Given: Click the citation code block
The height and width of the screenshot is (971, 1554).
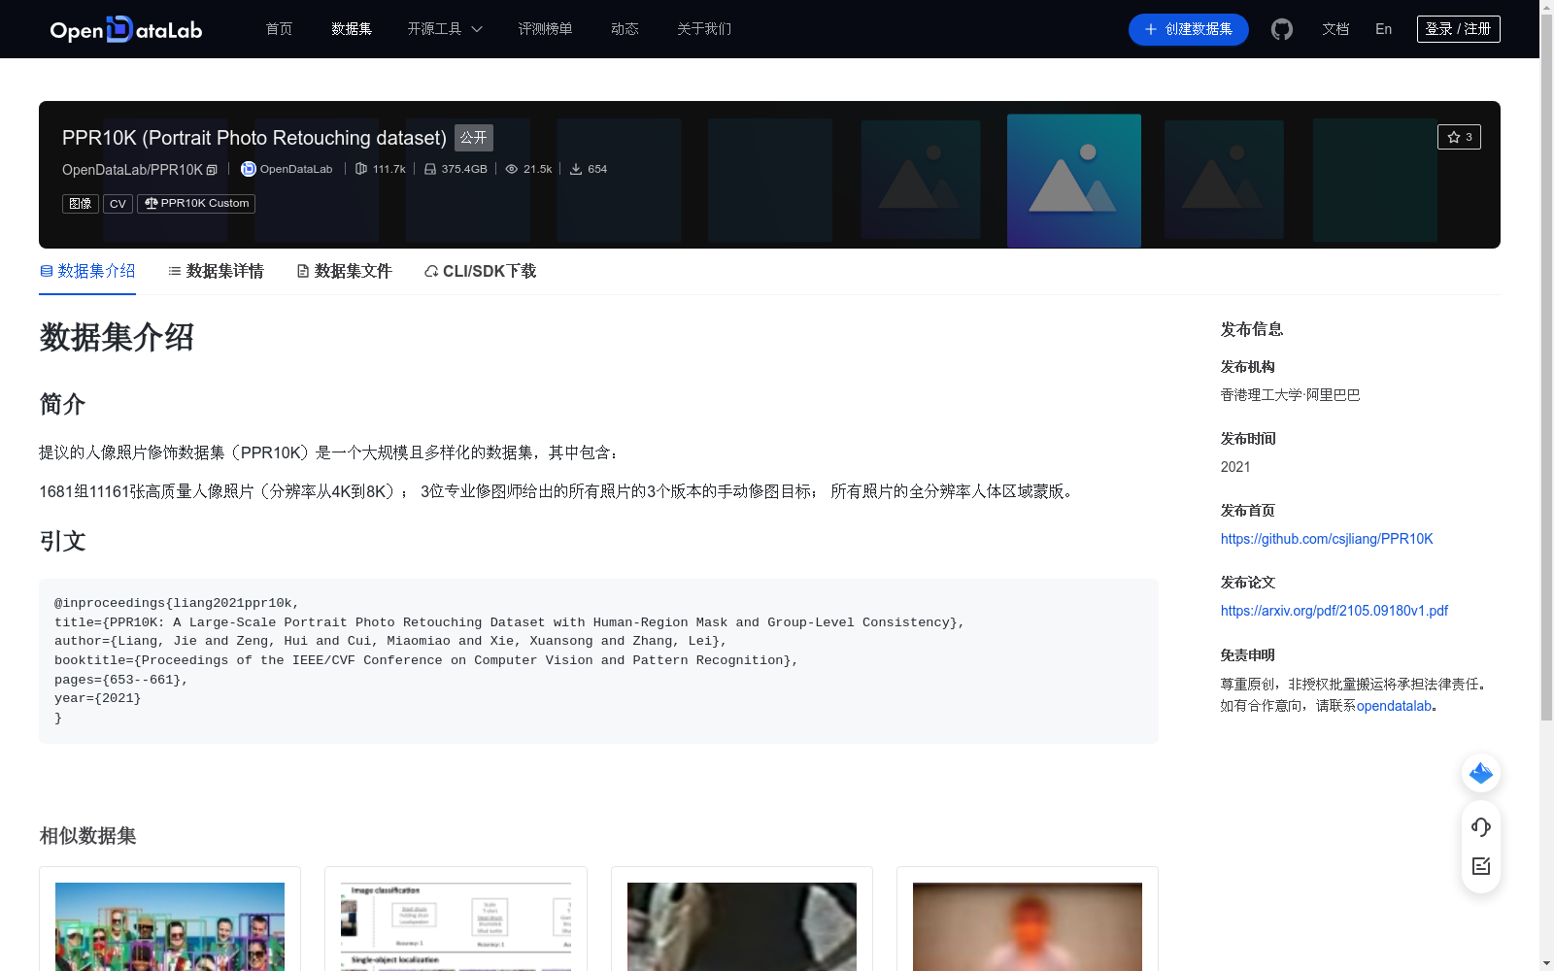Looking at the screenshot, I should pos(598,661).
